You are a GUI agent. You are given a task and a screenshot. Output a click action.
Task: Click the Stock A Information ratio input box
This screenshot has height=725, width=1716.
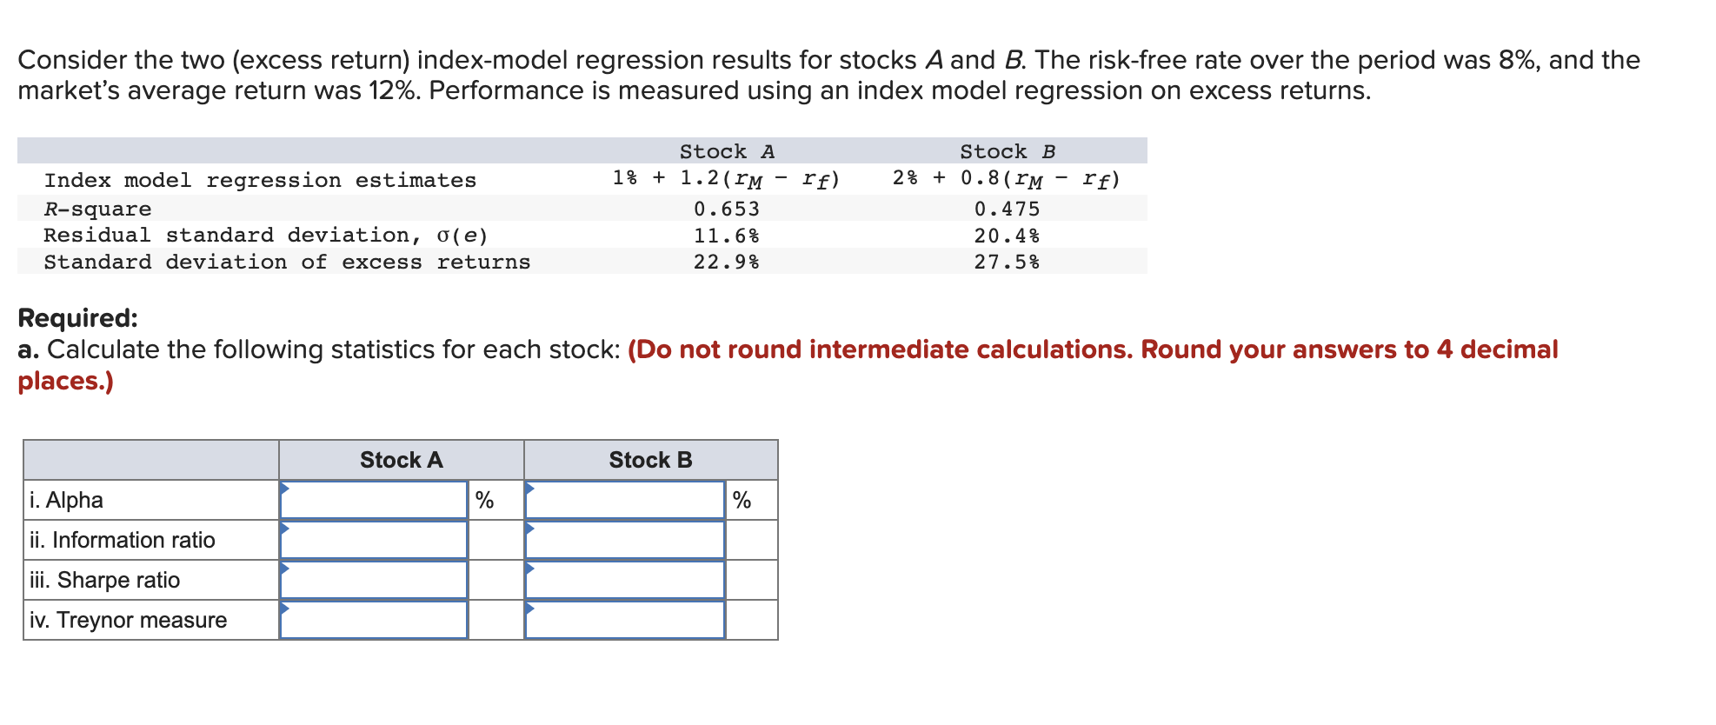[x=376, y=539]
